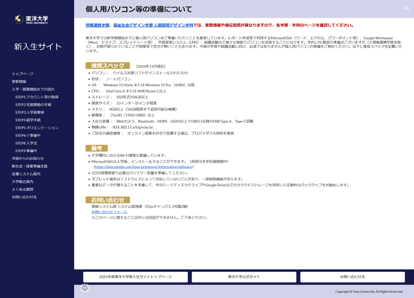This screenshot has width=414, height=298.
Task: Select トップページ in the sidebar
Action: point(23,73)
